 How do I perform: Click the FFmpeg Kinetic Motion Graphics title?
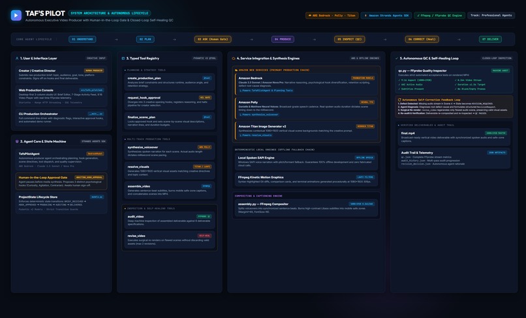(x=260, y=178)
